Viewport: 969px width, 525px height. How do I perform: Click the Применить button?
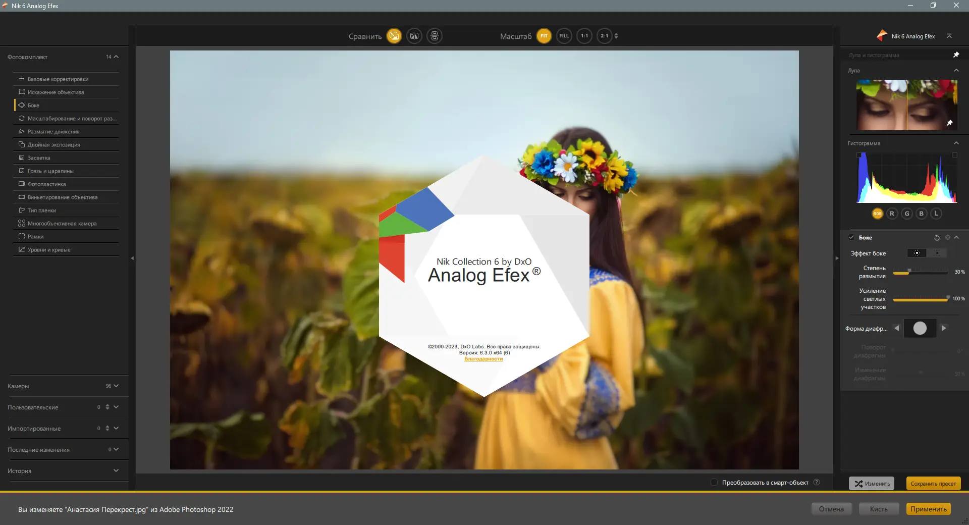(x=929, y=509)
